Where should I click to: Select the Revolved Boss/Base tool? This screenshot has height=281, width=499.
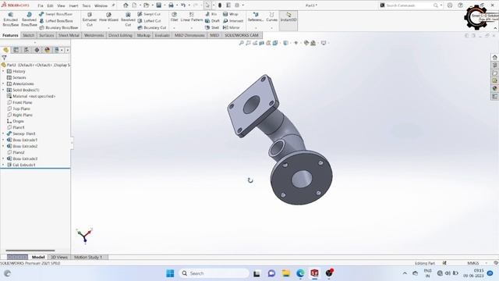coord(29,20)
